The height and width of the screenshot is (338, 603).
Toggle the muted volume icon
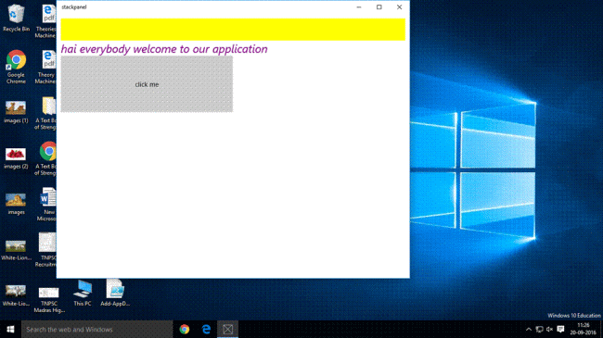549,329
